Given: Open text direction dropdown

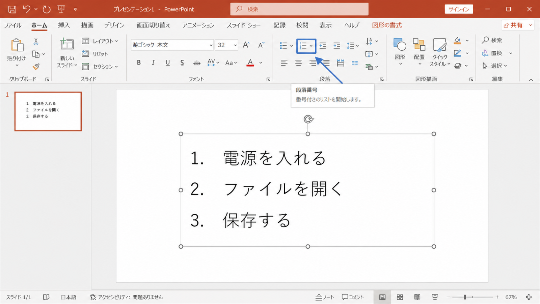Looking at the screenshot, I should (x=372, y=41).
